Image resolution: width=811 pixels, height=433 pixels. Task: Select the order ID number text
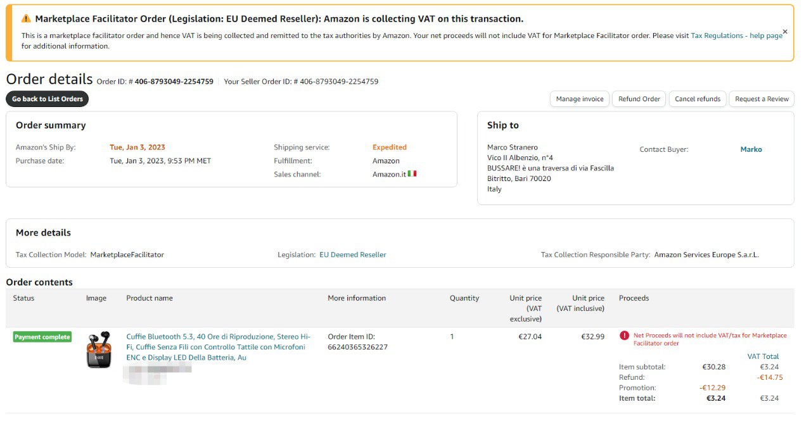[174, 82]
